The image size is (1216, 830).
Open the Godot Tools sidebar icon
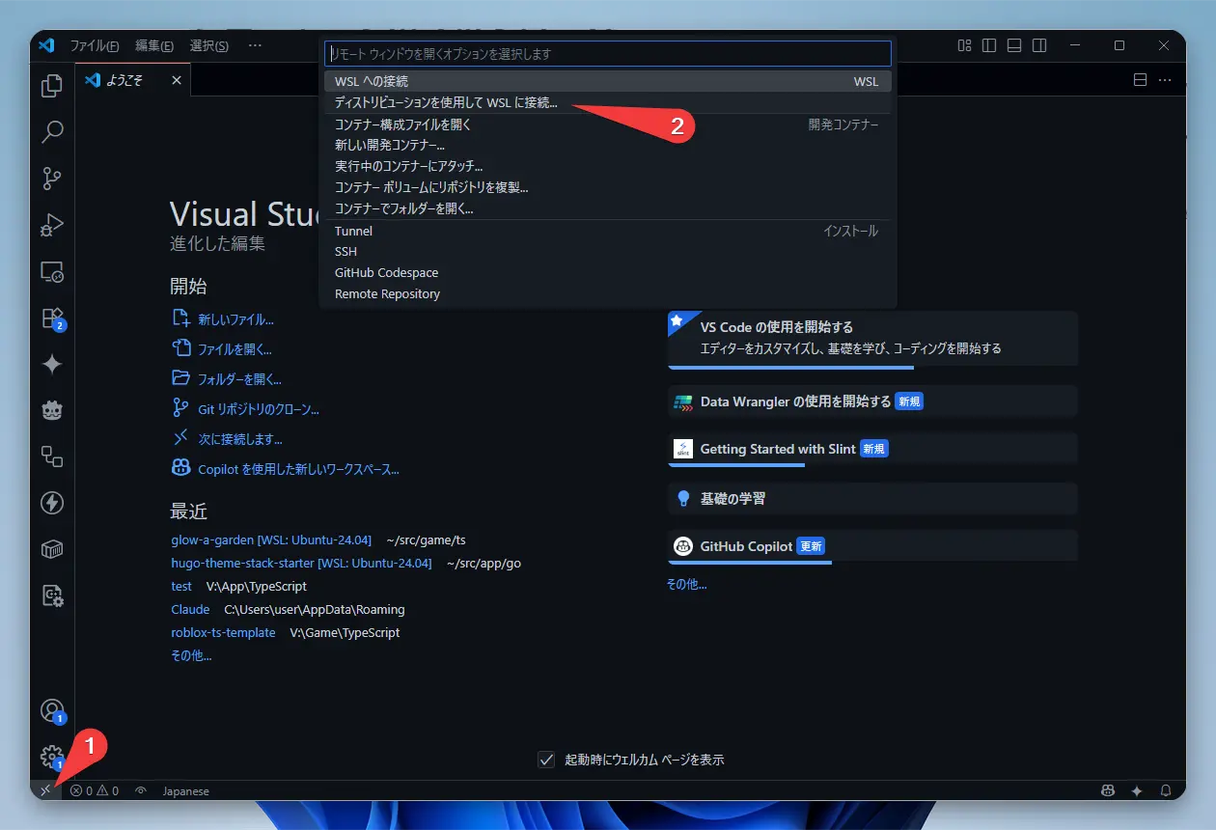(x=52, y=410)
